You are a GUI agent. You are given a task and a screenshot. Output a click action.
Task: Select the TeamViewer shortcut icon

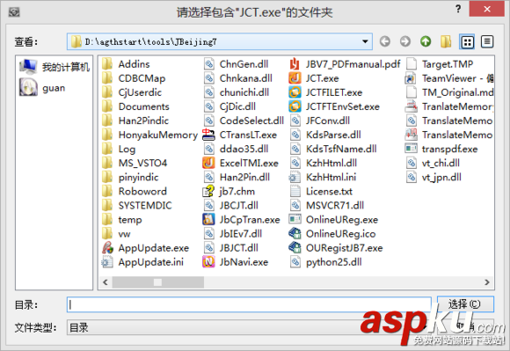411,78
